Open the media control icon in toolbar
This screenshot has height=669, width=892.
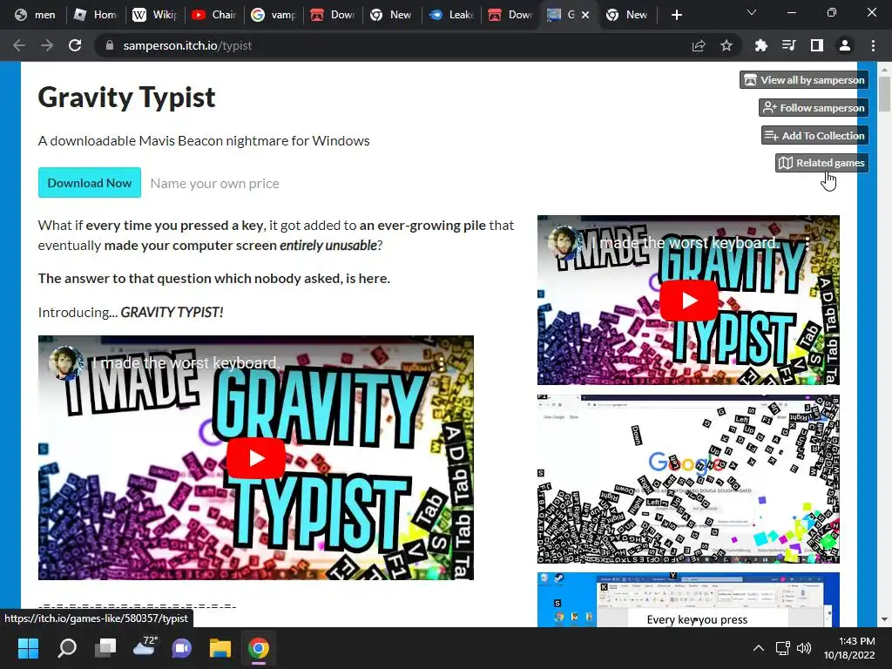pos(788,45)
